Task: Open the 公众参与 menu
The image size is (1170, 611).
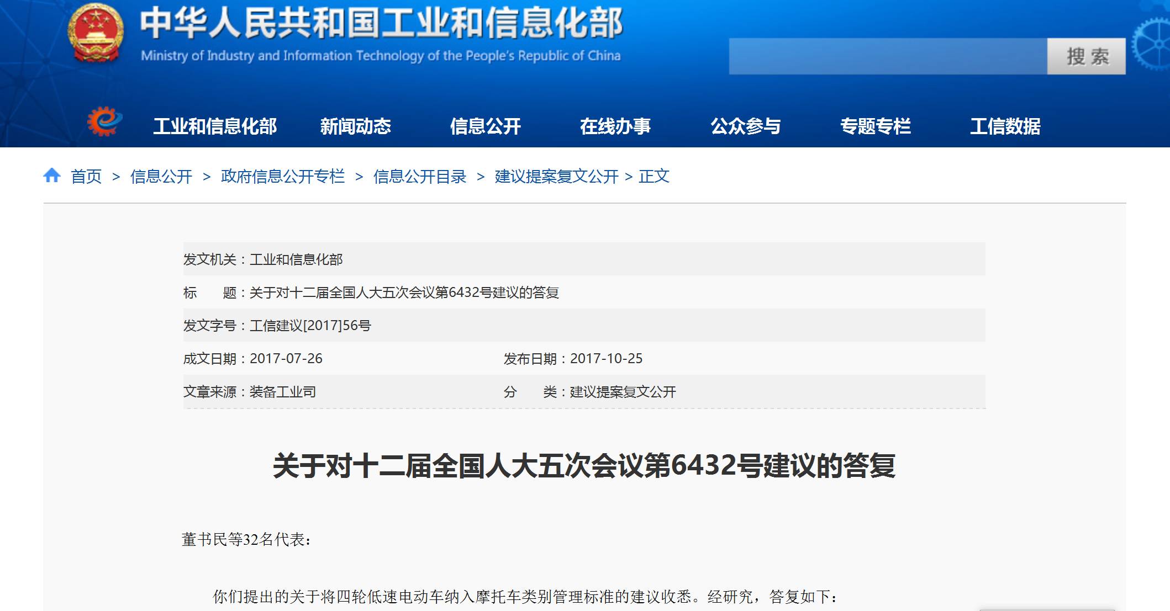Action: tap(746, 126)
